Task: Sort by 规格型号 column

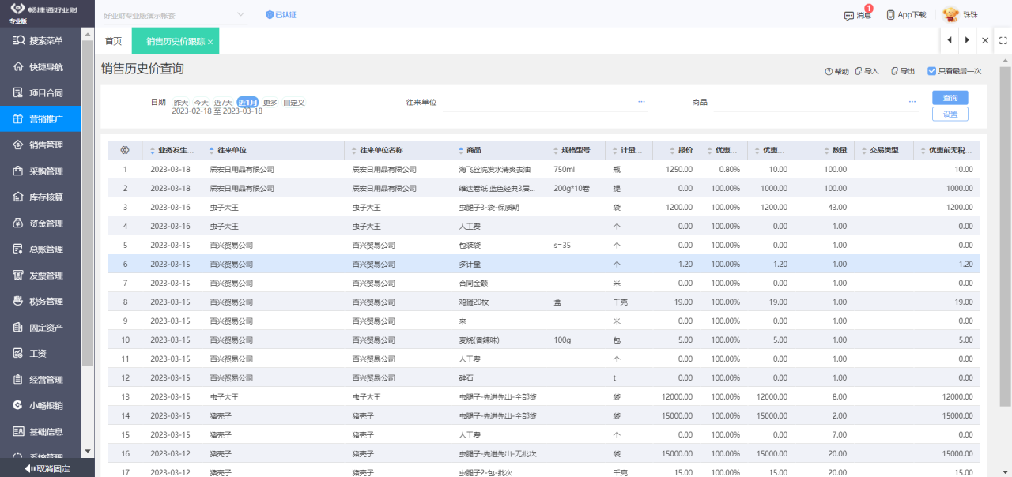Action: [576, 150]
